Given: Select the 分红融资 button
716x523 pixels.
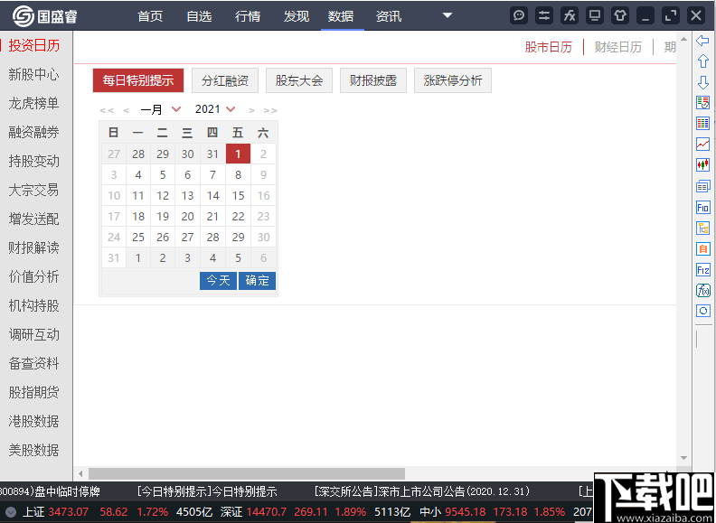Looking at the screenshot, I should 225,80.
